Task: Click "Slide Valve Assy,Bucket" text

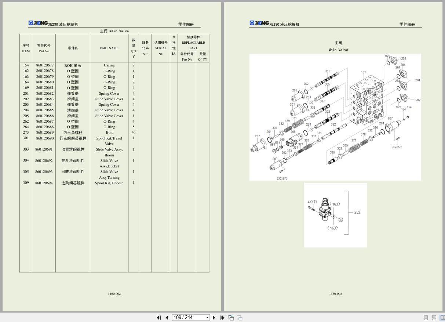Action: 109,163
